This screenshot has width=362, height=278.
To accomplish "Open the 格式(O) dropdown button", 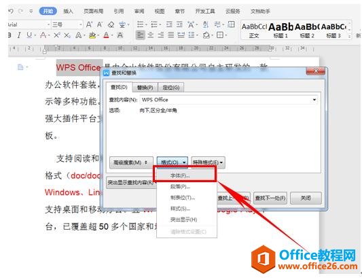I will (173, 162).
